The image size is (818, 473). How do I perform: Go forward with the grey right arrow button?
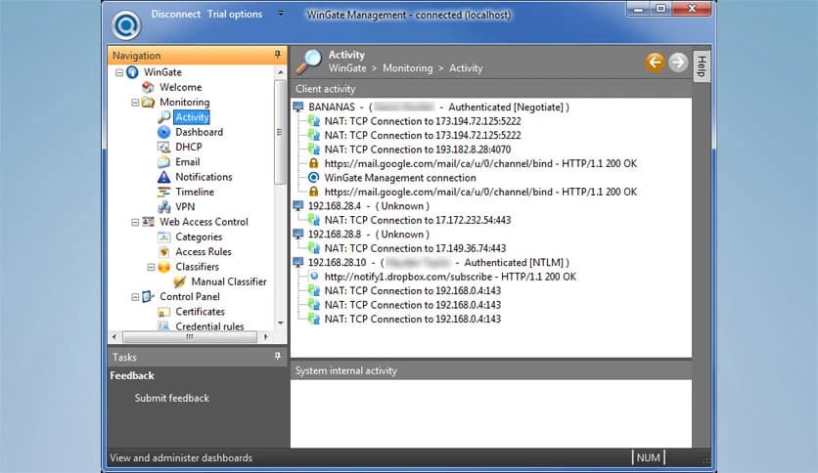[x=678, y=63]
